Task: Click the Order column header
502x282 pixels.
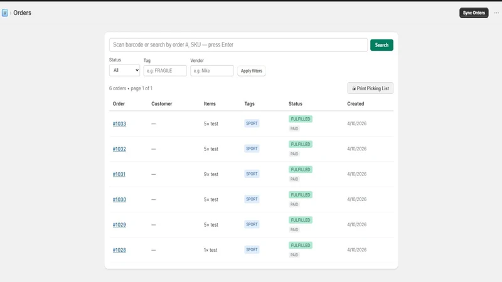Action: 119,104
